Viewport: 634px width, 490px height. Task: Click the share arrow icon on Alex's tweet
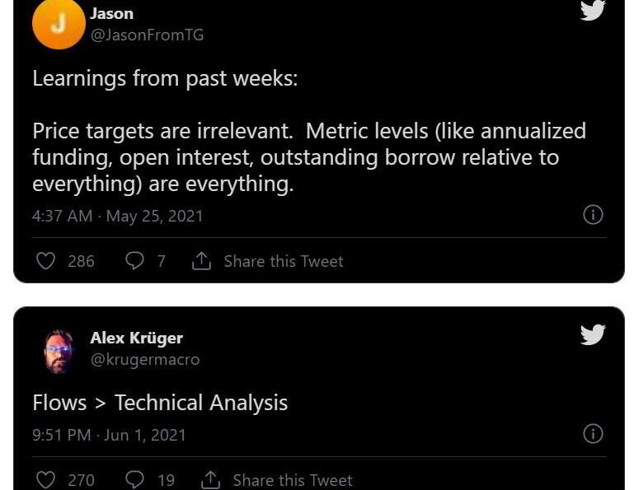click(210, 479)
